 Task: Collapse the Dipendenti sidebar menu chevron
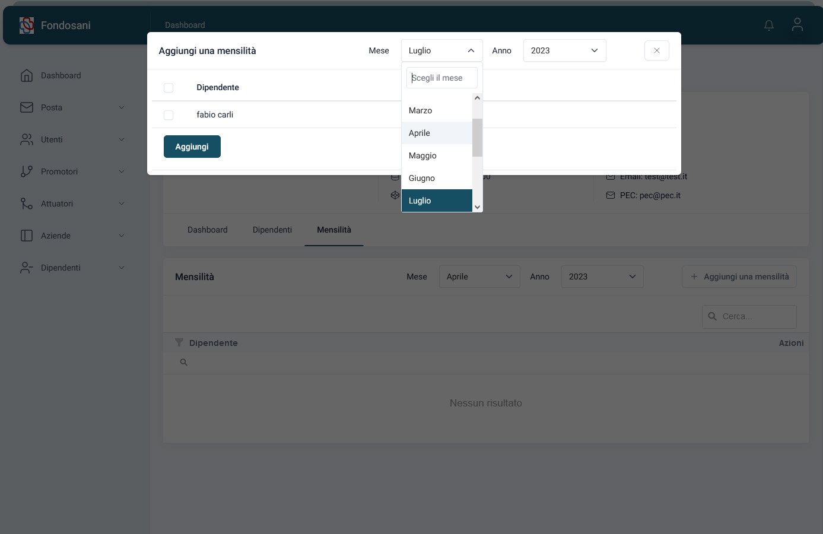(x=122, y=268)
